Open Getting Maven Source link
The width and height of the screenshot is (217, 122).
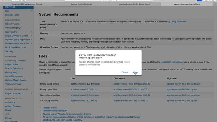[x=16, y=80]
